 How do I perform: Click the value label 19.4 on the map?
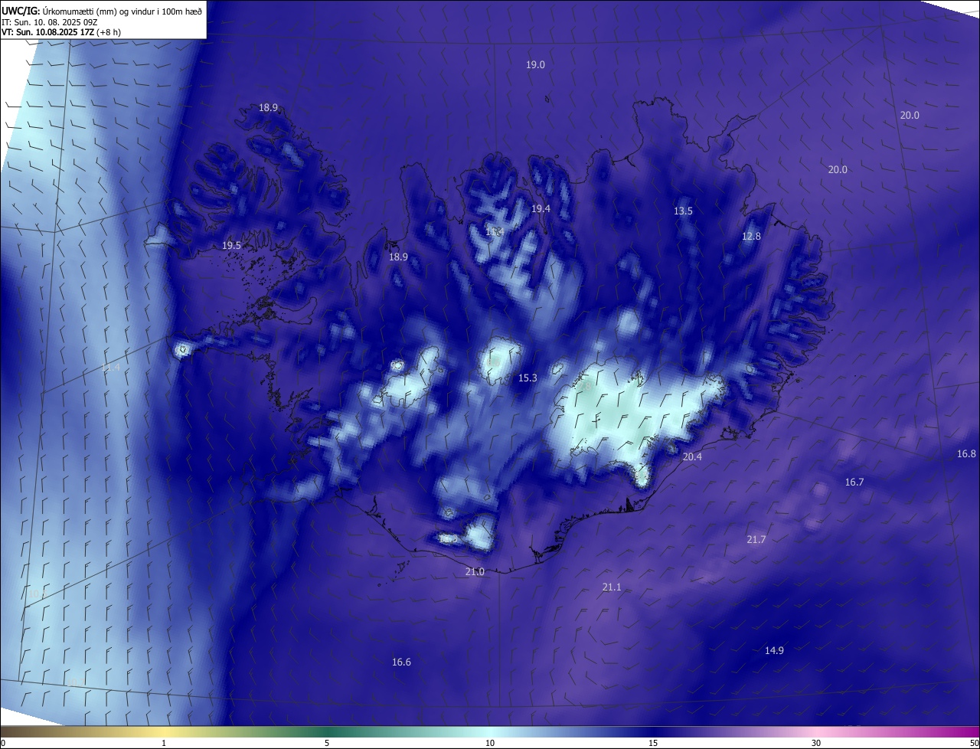click(541, 208)
